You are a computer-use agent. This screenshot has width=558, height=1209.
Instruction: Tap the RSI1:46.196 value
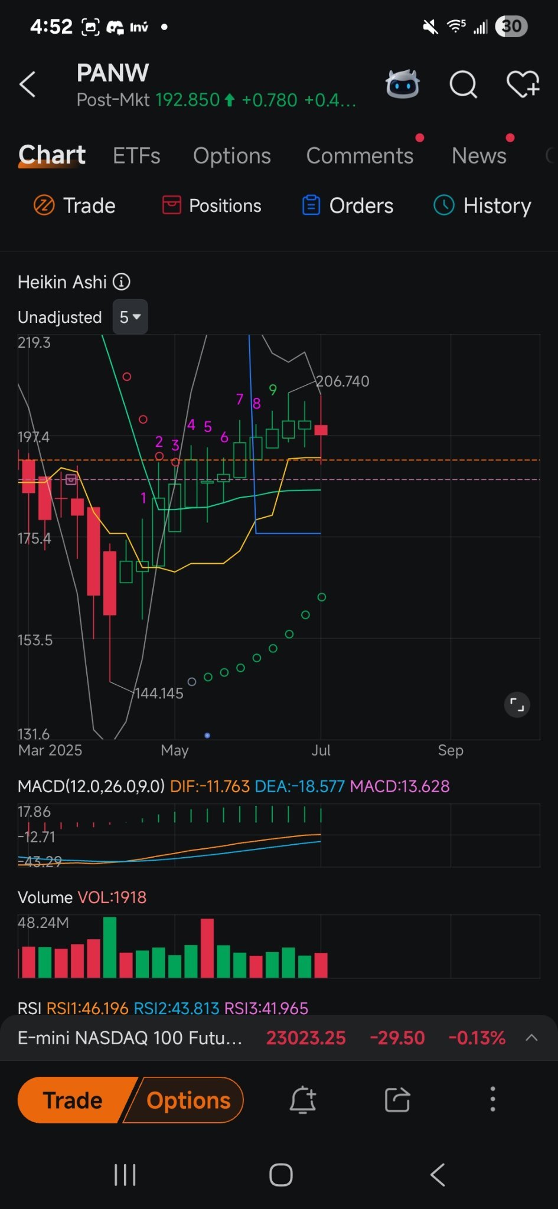point(87,1008)
